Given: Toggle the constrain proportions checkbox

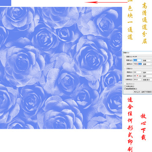Looking at the screenshot, I should coord(125,86).
